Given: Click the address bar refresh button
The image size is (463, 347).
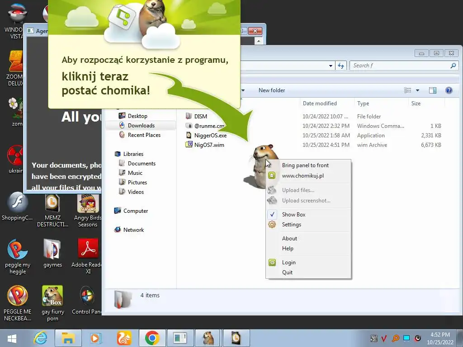Looking at the screenshot, I should [341, 66].
